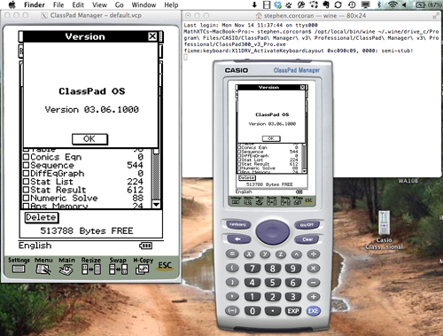443x336 pixels.
Task: Tap the EXP key on the calculator
Action: pos(293,310)
